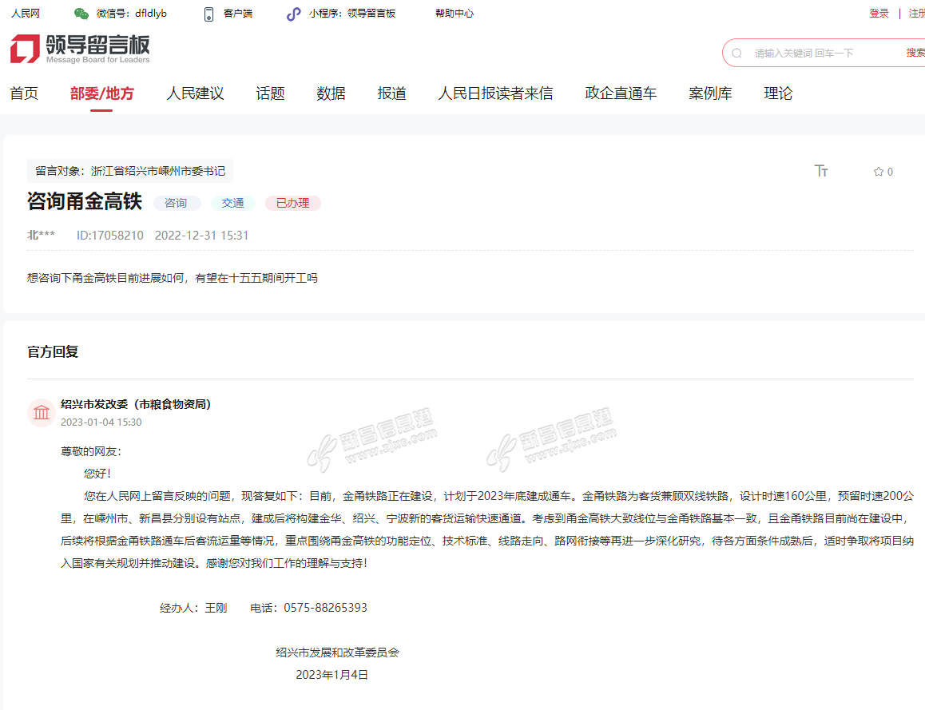925x710 pixels.
Task: Switch to the 人民建议 tab
Action: [x=195, y=93]
